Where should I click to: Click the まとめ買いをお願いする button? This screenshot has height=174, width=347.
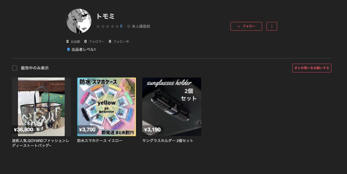[x=312, y=68]
